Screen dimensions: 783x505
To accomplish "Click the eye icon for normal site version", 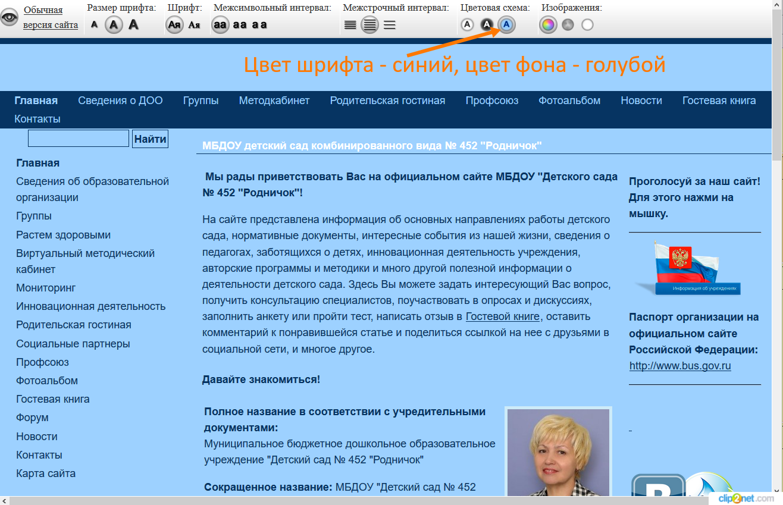I will click(x=10, y=18).
